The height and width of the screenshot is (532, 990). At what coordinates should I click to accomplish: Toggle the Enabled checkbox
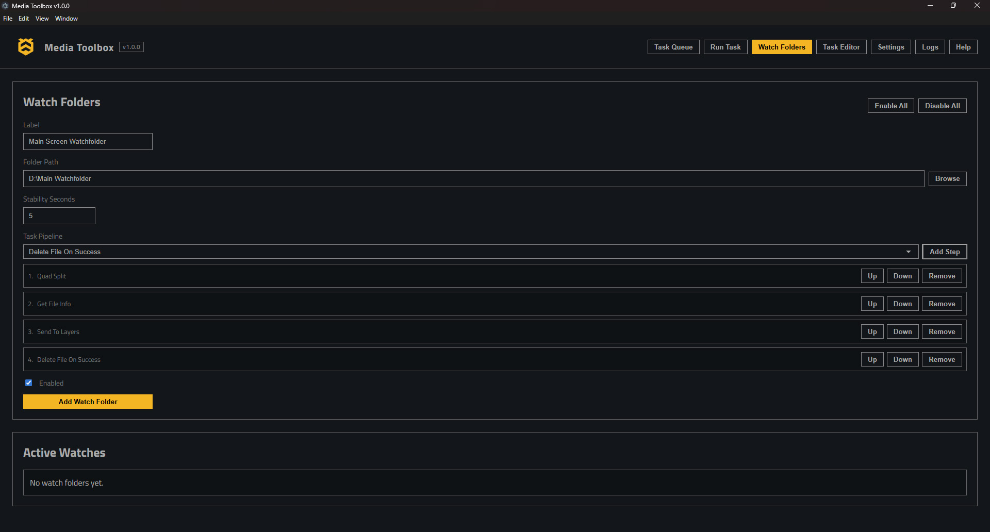(29, 383)
